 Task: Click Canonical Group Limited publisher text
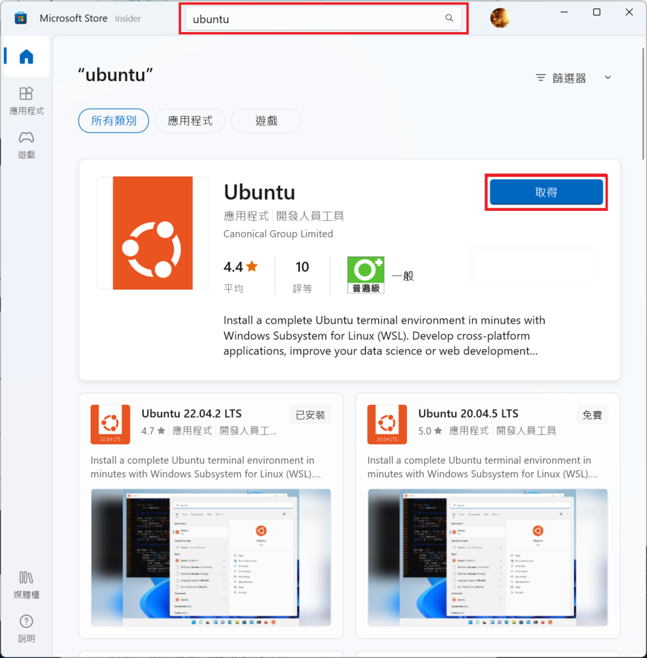click(x=278, y=234)
